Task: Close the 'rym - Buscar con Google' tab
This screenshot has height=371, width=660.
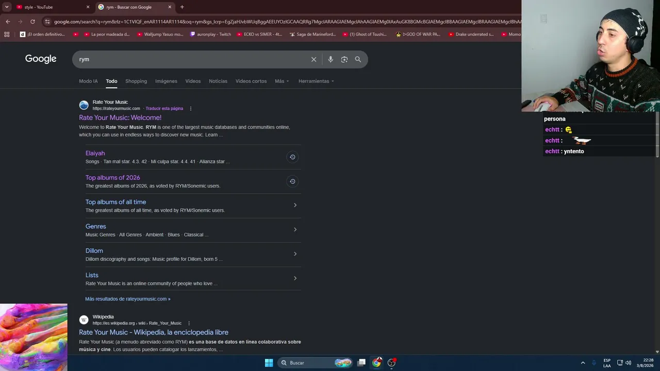Action: click(170, 7)
